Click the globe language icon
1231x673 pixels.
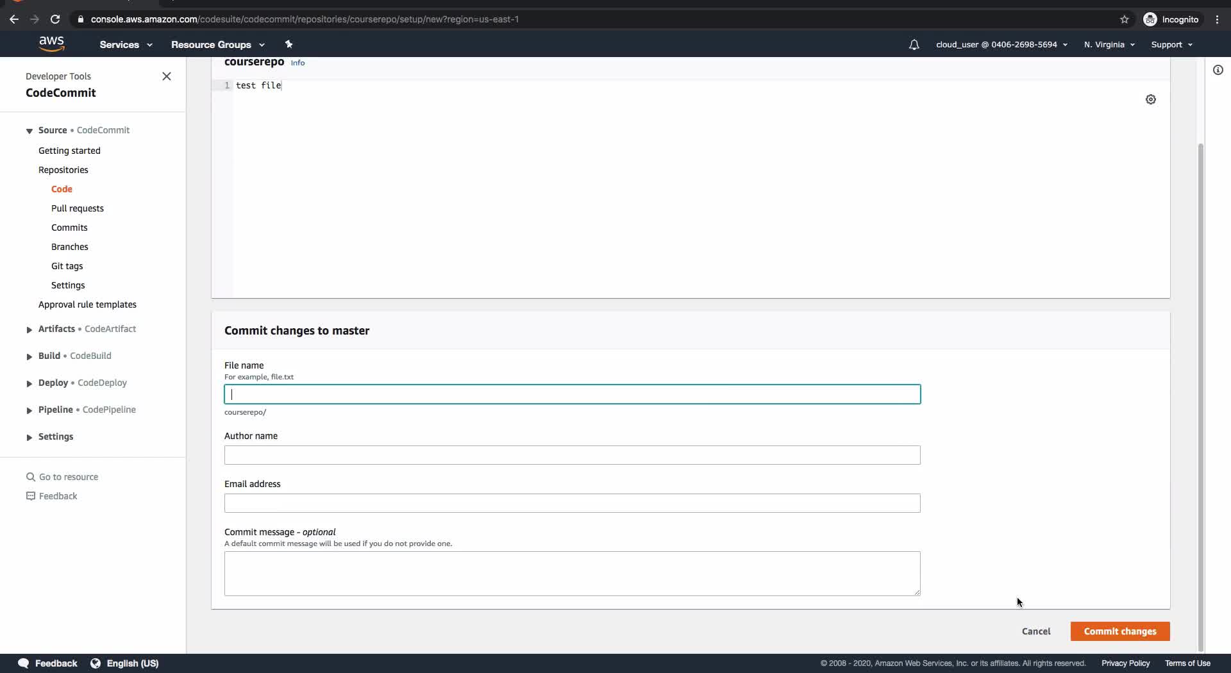click(x=96, y=663)
